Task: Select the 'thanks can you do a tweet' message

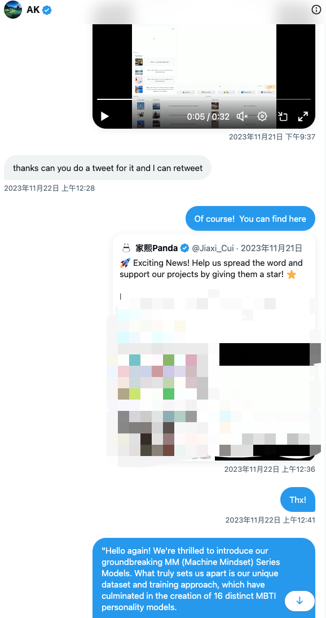Action: tap(108, 168)
